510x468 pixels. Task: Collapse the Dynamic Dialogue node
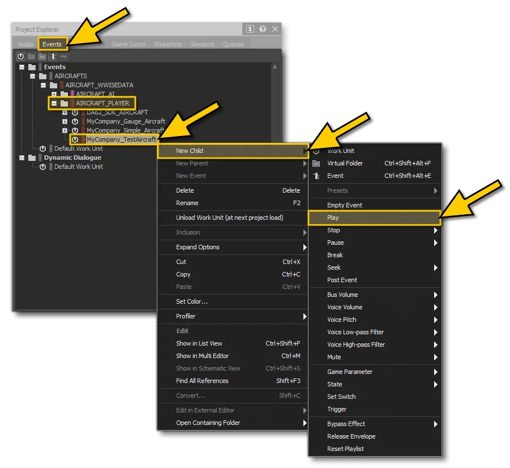click(22, 158)
